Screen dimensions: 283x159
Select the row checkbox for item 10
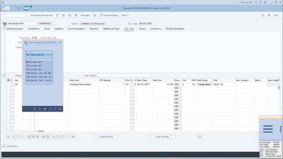click(8, 84)
